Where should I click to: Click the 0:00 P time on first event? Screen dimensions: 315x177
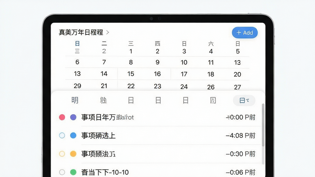(241, 117)
